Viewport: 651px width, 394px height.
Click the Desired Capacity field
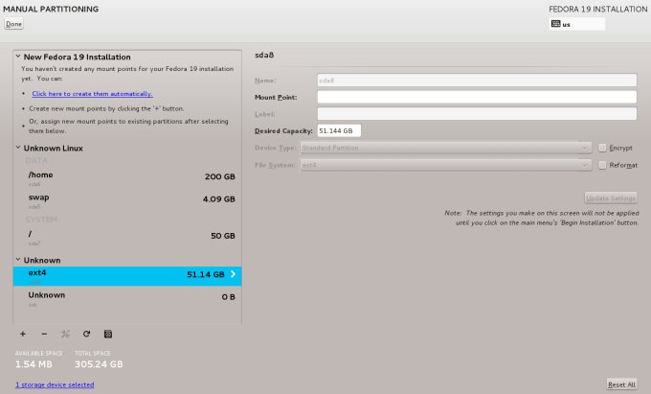click(x=339, y=130)
